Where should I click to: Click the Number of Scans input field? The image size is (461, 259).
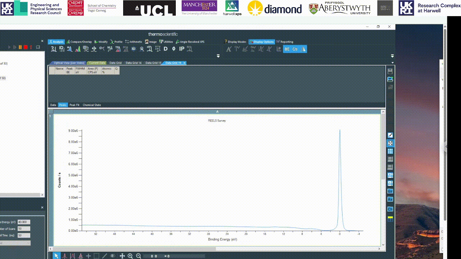click(x=24, y=229)
